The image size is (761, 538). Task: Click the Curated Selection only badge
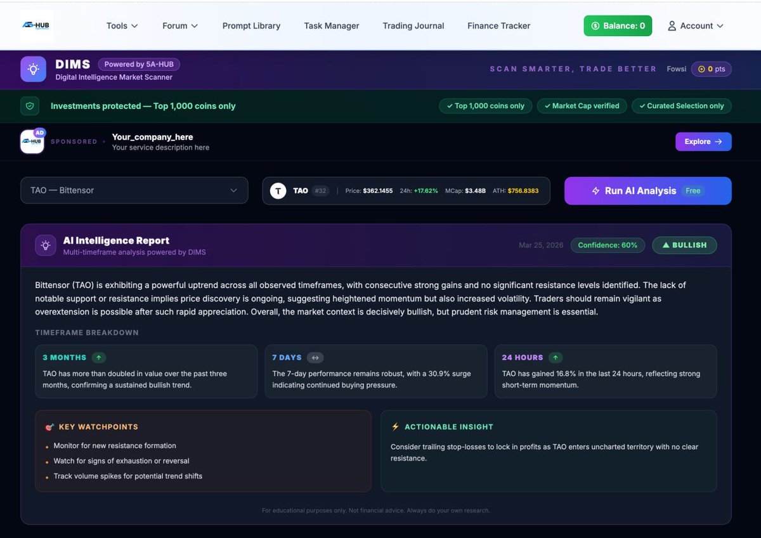682,106
